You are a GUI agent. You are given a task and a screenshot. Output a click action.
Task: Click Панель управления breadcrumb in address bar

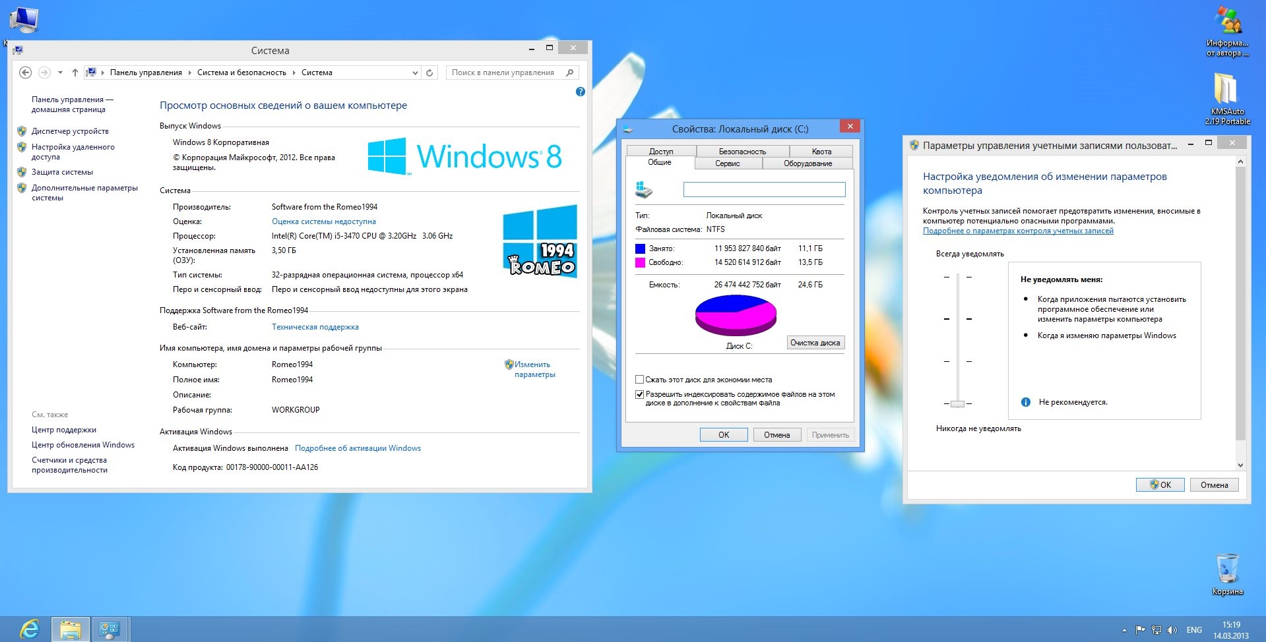tap(146, 73)
